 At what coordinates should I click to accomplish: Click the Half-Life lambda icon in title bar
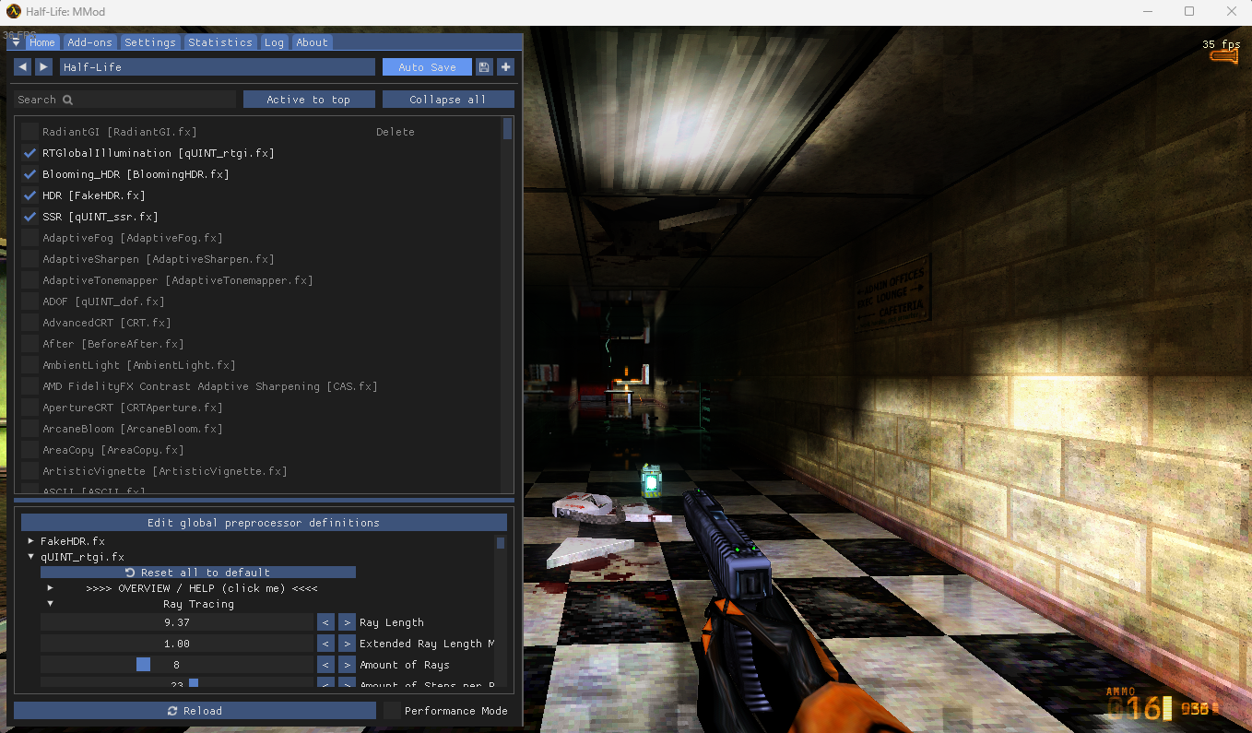[13, 11]
